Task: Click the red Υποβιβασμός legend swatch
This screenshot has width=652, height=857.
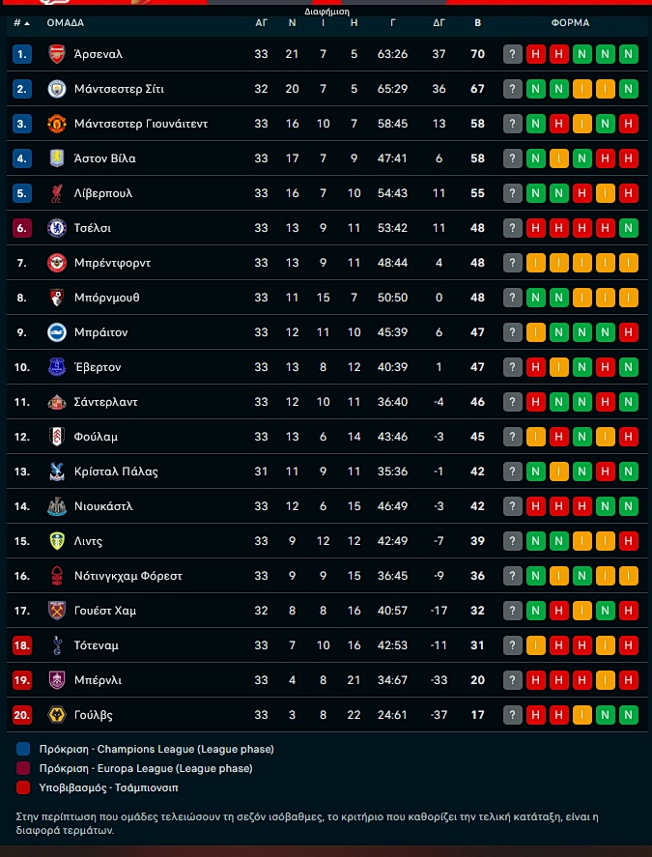Action: pyautogui.click(x=23, y=787)
